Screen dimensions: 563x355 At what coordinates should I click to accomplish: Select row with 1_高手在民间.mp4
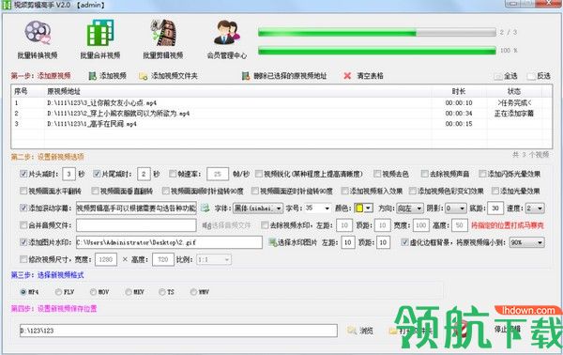click(x=281, y=124)
